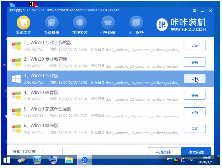Click the 手动选择 button
This screenshot has height=168, width=222.
[163, 152]
